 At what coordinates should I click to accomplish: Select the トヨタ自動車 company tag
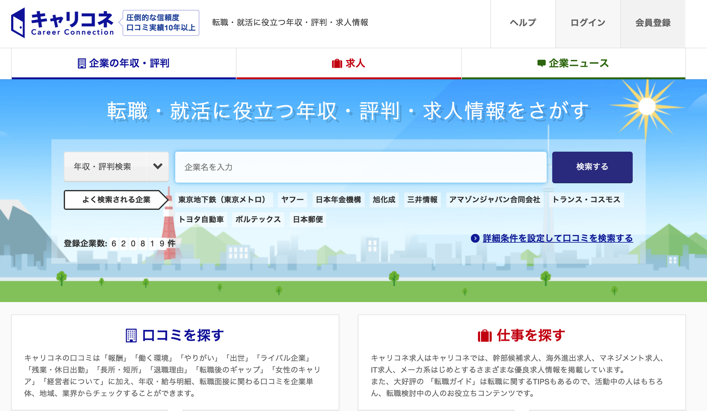201,219
